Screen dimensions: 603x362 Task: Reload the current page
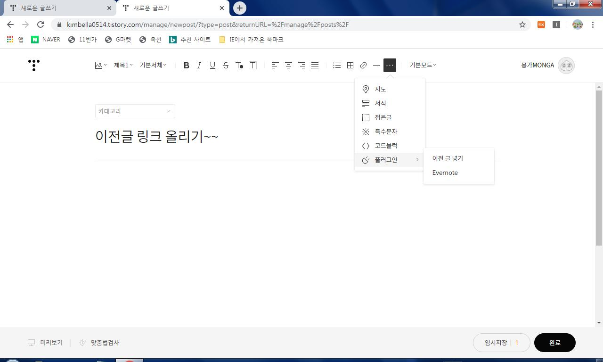tap(41, 25)
